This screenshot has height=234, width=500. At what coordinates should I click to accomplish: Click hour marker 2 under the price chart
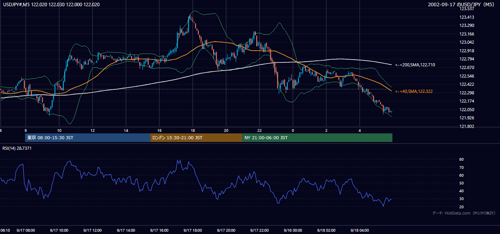coord(327,131)
